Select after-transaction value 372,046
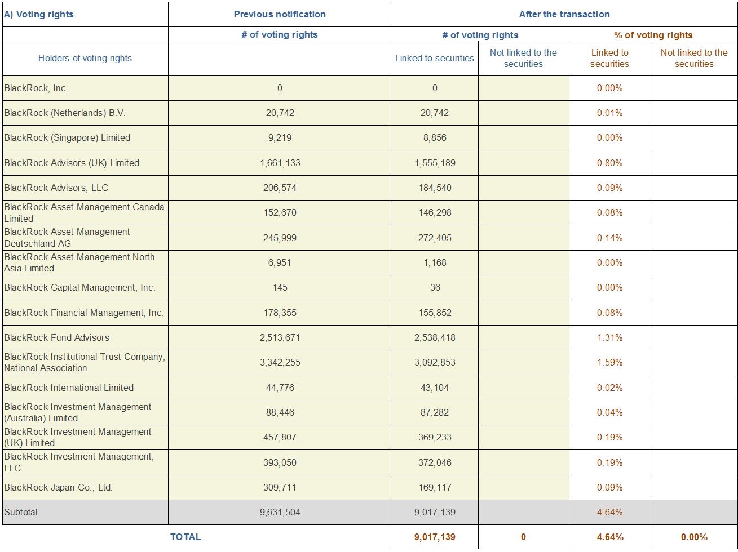This screenshot has height=552, width=738. click(x=435, y=462)
